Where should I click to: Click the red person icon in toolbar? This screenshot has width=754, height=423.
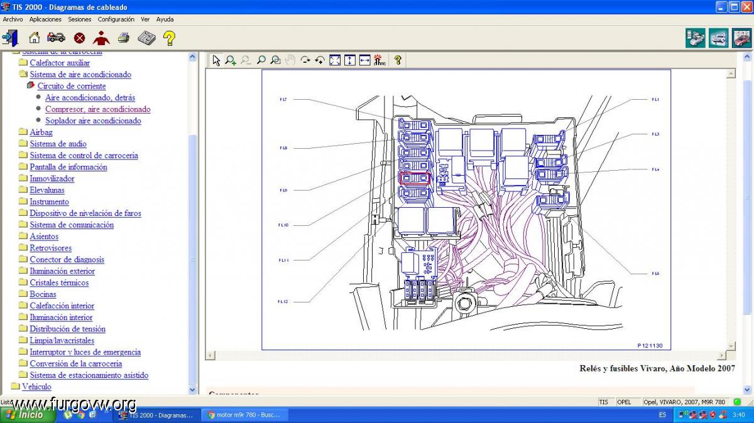(x=101, y=38)
